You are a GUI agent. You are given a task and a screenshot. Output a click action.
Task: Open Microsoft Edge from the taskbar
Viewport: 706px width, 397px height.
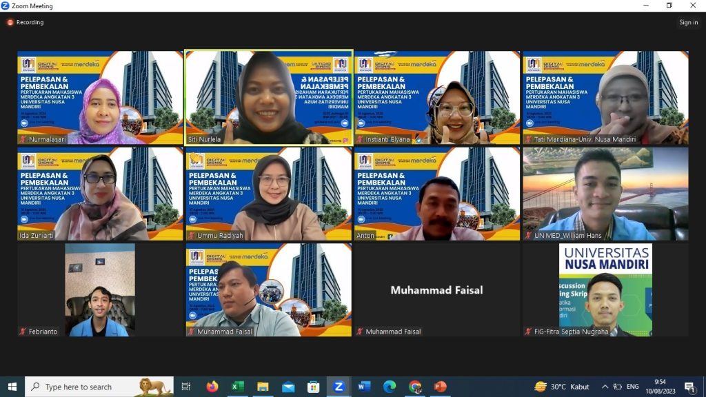click(390, 387)
